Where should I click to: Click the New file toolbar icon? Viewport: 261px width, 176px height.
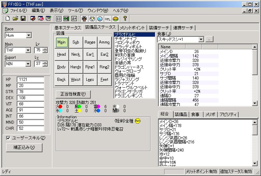7,18
